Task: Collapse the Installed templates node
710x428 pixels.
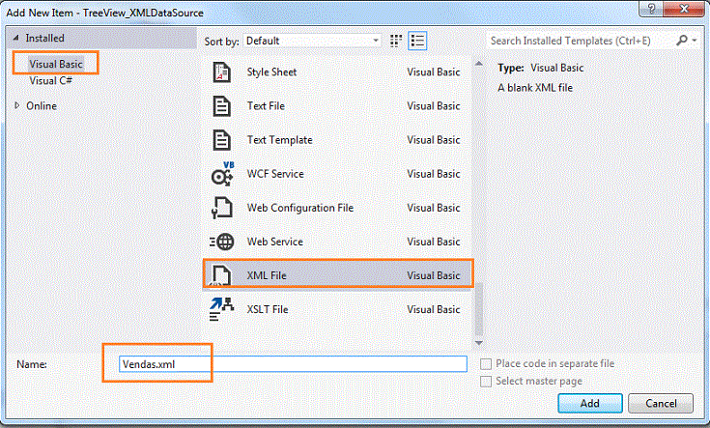Action: click(16, 38)
